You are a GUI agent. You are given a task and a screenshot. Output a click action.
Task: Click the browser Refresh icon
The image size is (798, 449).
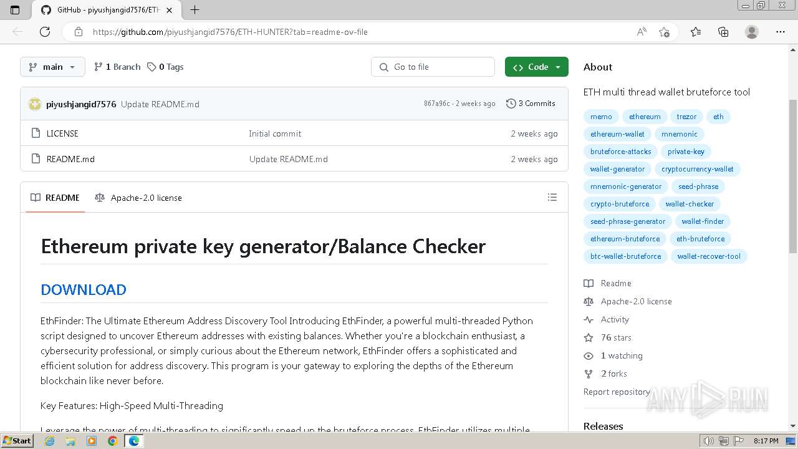click(x=45, y=32)
